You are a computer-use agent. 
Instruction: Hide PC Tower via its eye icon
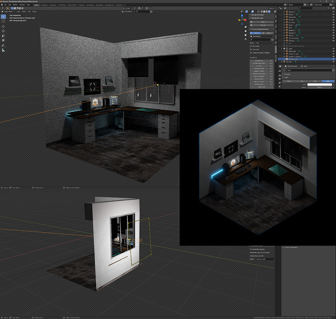click(333, 22)
